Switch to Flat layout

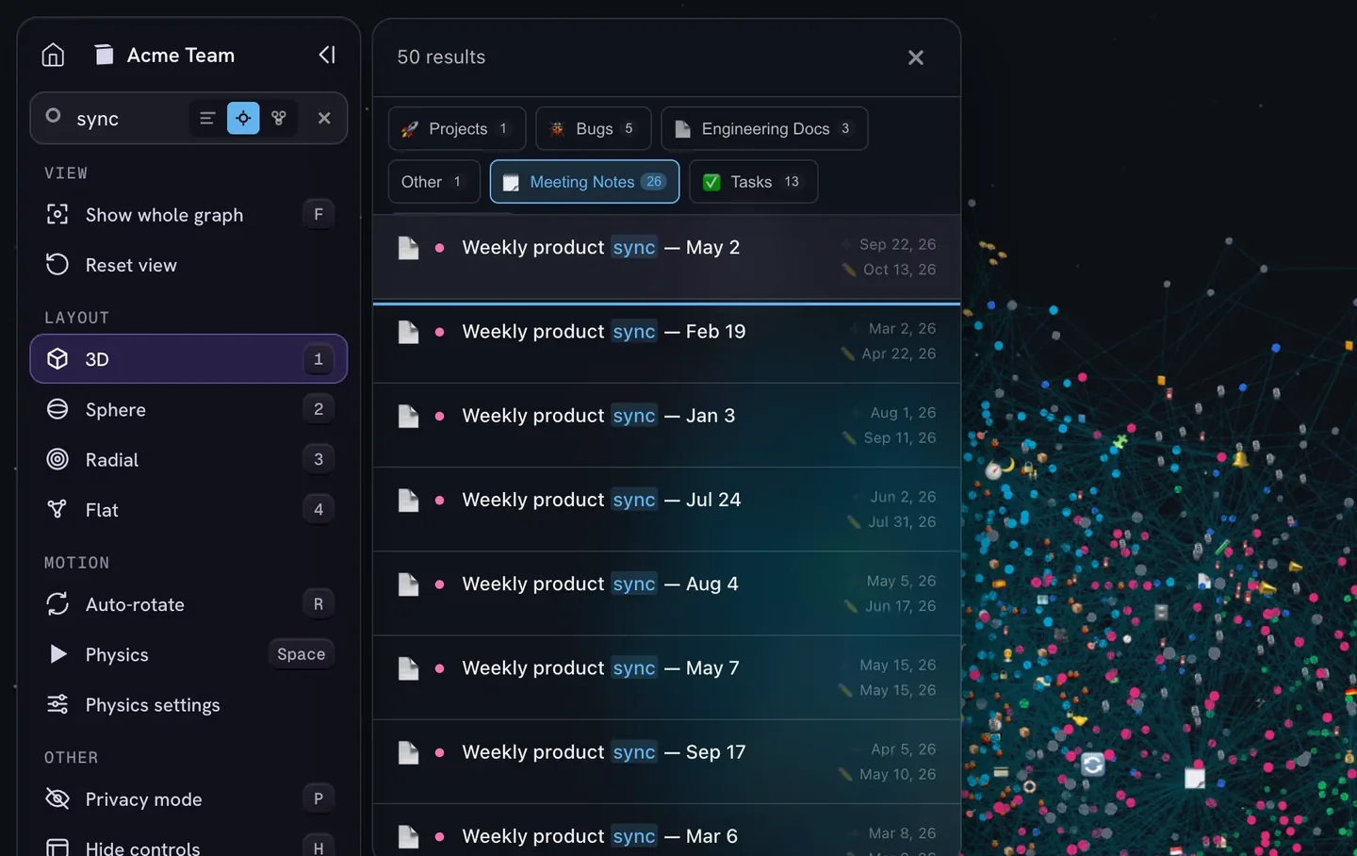coord(188,510)
